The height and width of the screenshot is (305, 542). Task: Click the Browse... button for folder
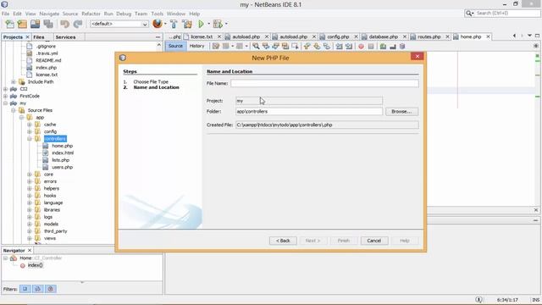tap(401, 112)
